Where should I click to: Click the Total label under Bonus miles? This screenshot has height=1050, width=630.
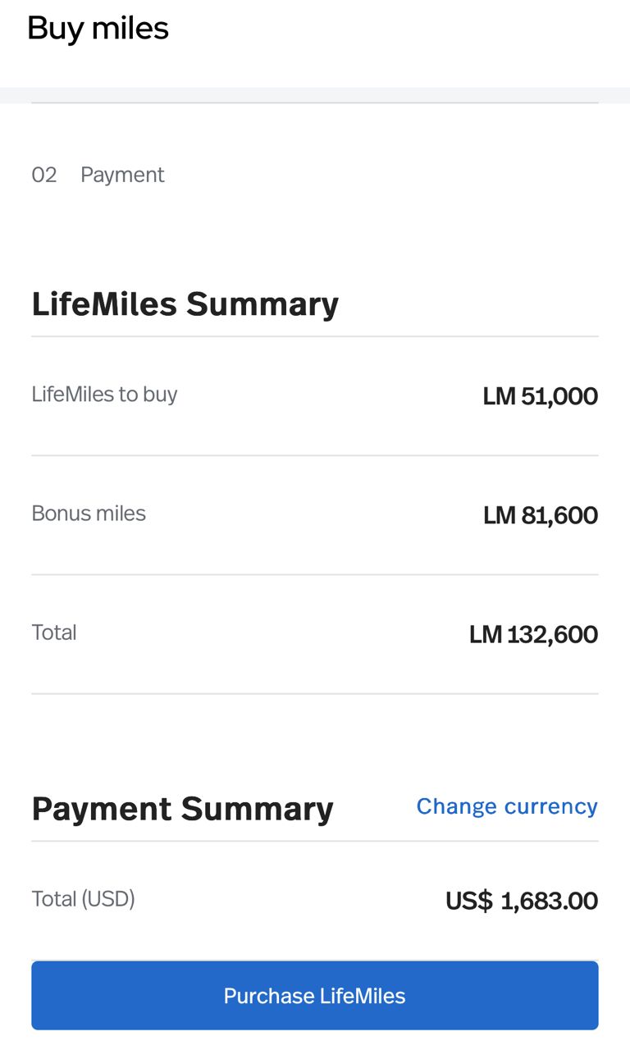(x=54, y=632)
